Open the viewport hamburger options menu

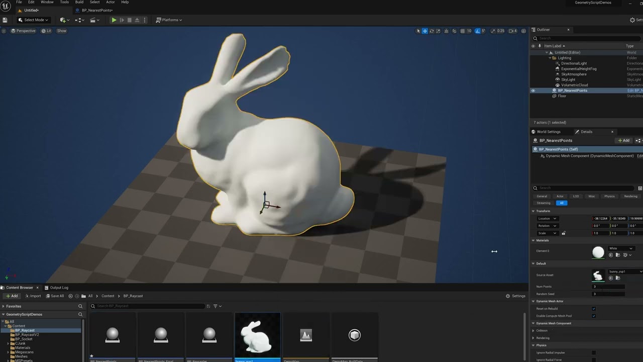click(4, 31)
